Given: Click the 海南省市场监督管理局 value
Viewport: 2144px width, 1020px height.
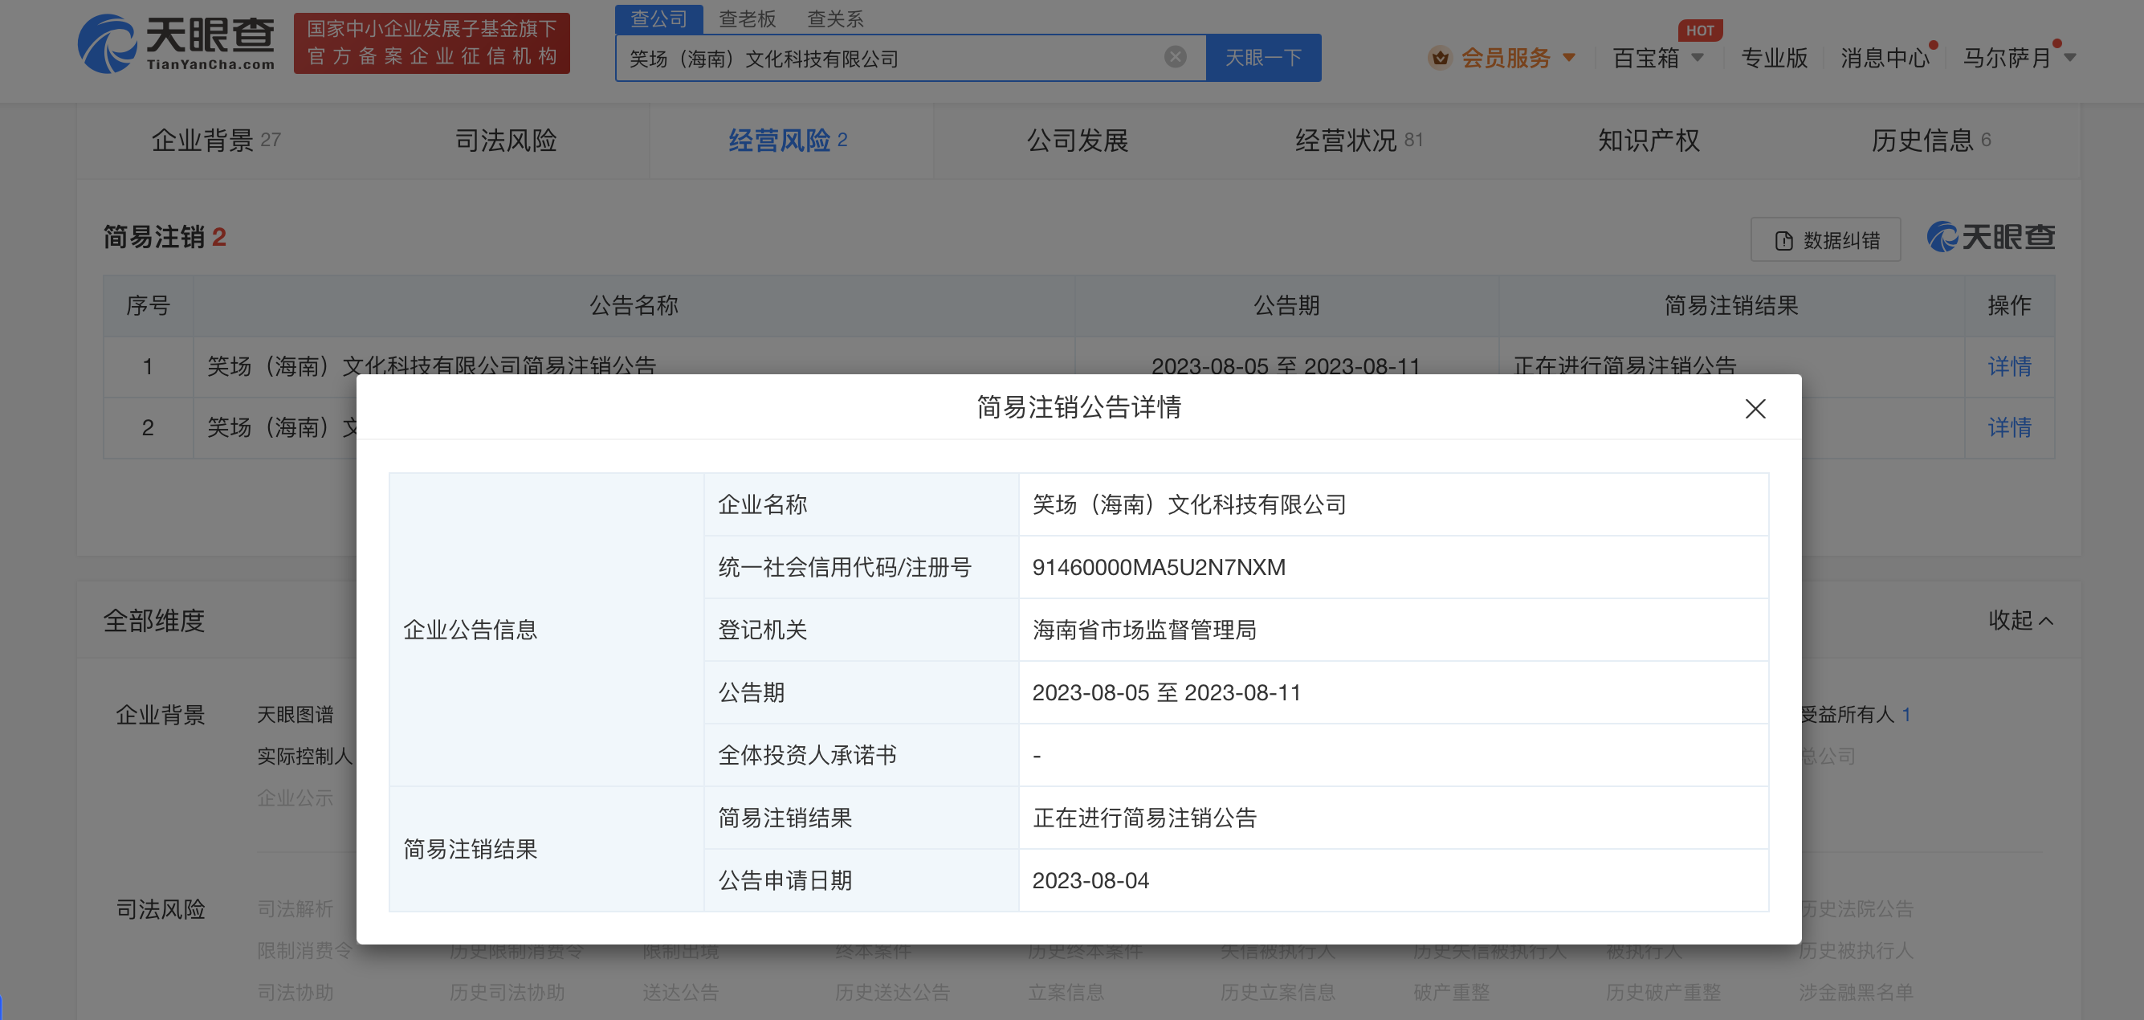Looking at the screenshot, I should point(1143,630).
